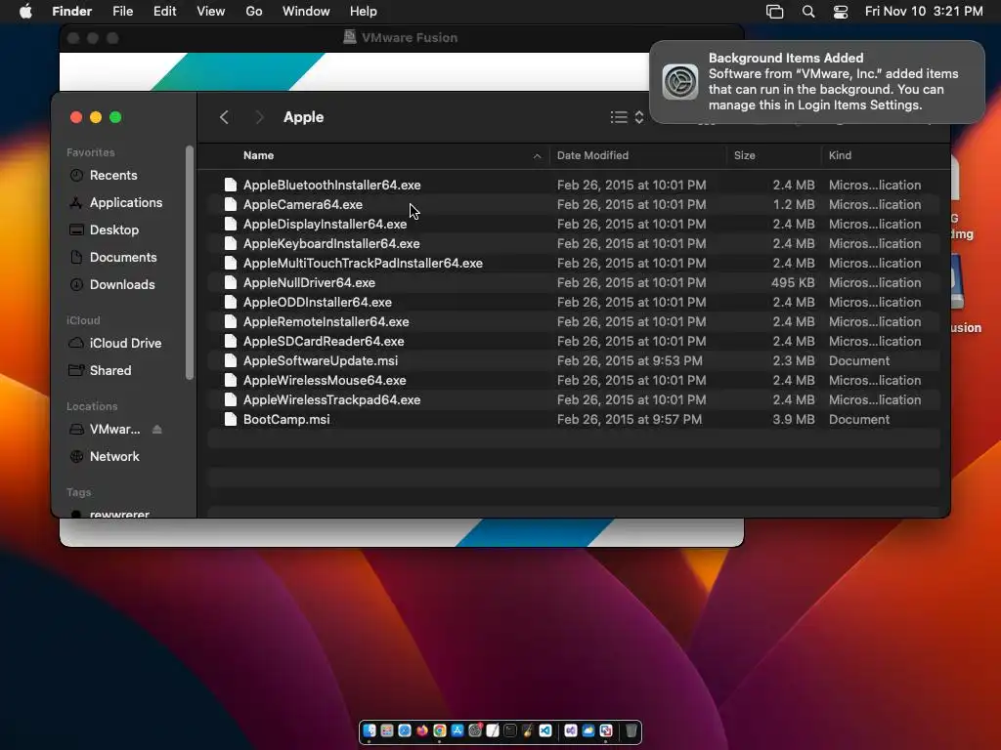This screenshot has height=750, width=1001.
Task: Open Control Center in menu bar
Action: coord(841,12)
